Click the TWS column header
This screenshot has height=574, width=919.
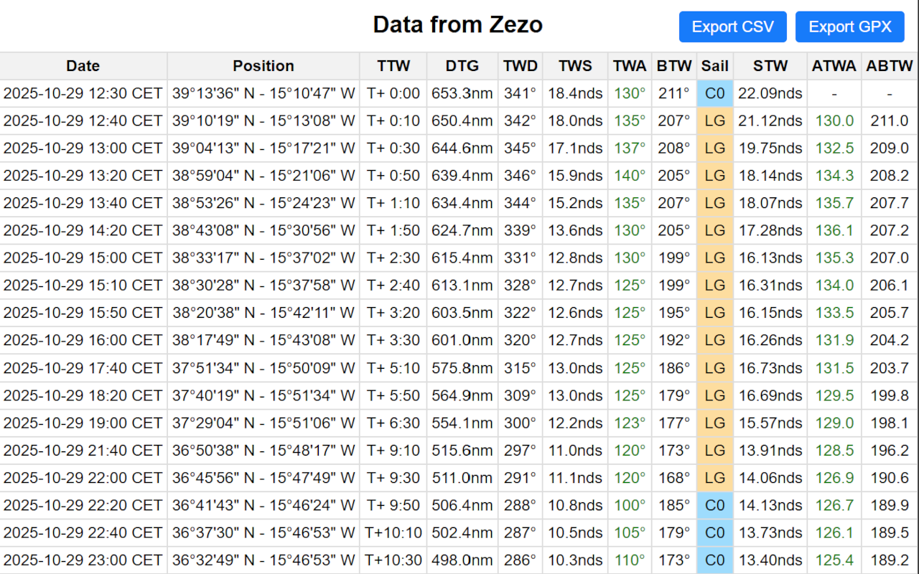(576, 66)
